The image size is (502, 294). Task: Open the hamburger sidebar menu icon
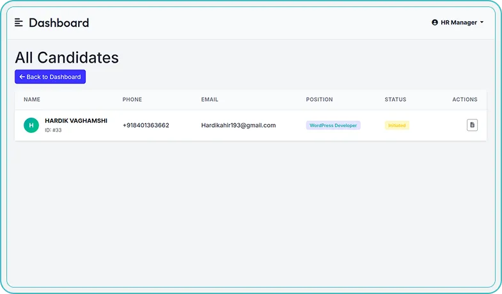tap(19, 22)
